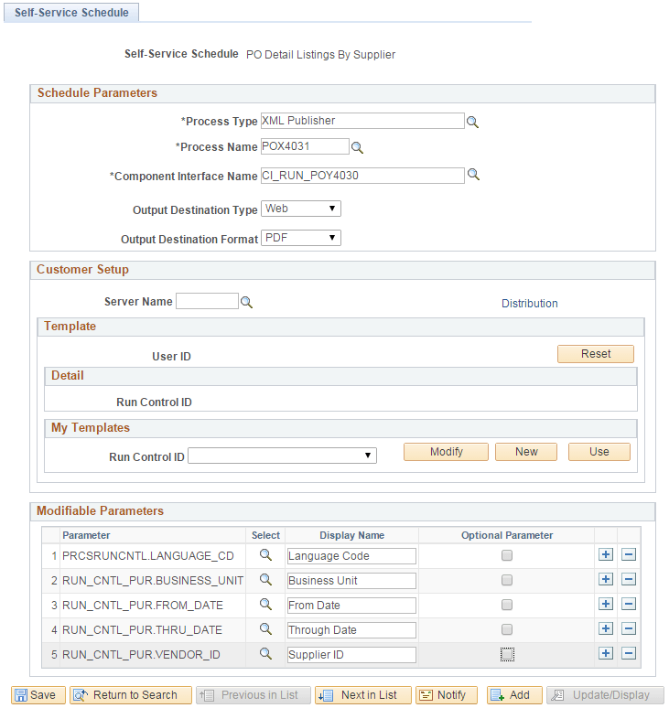Edit the Supplier ID display name
Screen dimensions: 669x708
(351, 655)
